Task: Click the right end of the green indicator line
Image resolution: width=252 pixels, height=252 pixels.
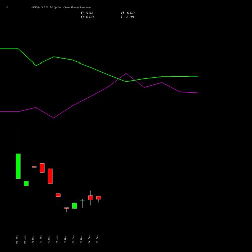Action: coord(198,76)
